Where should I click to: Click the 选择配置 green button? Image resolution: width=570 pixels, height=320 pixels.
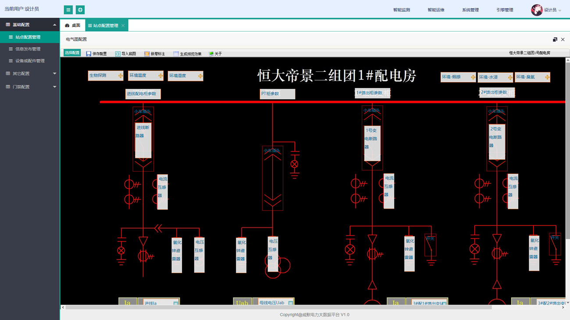[x=72, y=53]
